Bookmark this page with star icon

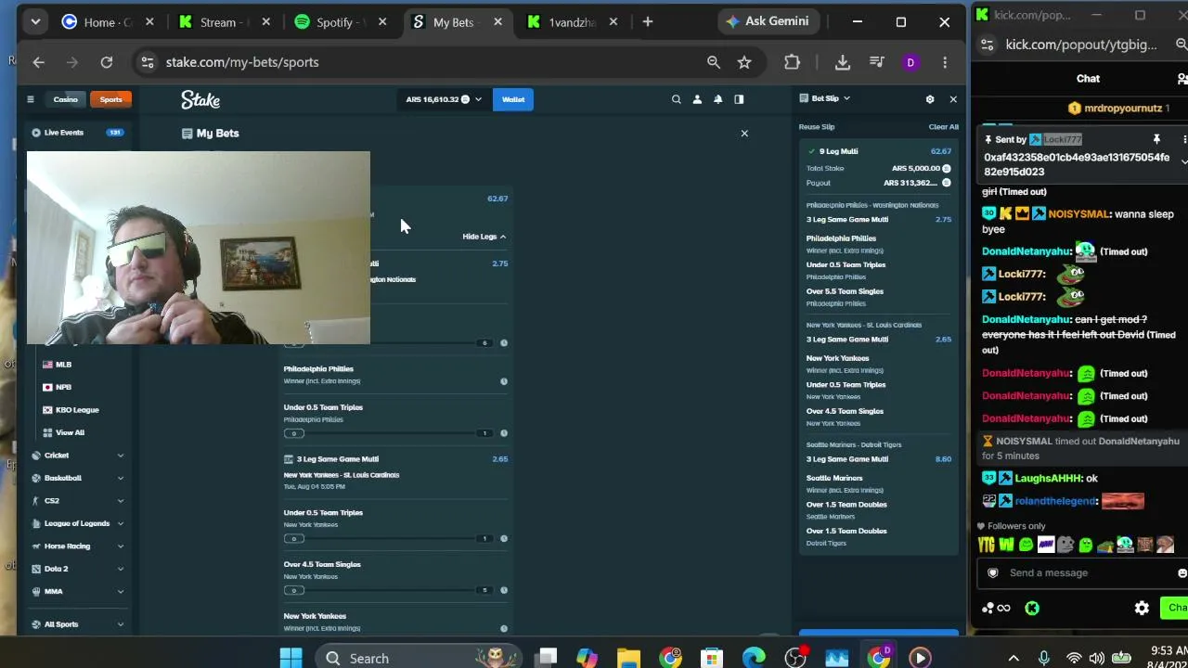coord(744,62)
